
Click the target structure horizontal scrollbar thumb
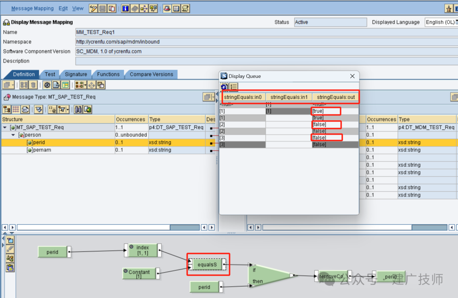point(429,227)
